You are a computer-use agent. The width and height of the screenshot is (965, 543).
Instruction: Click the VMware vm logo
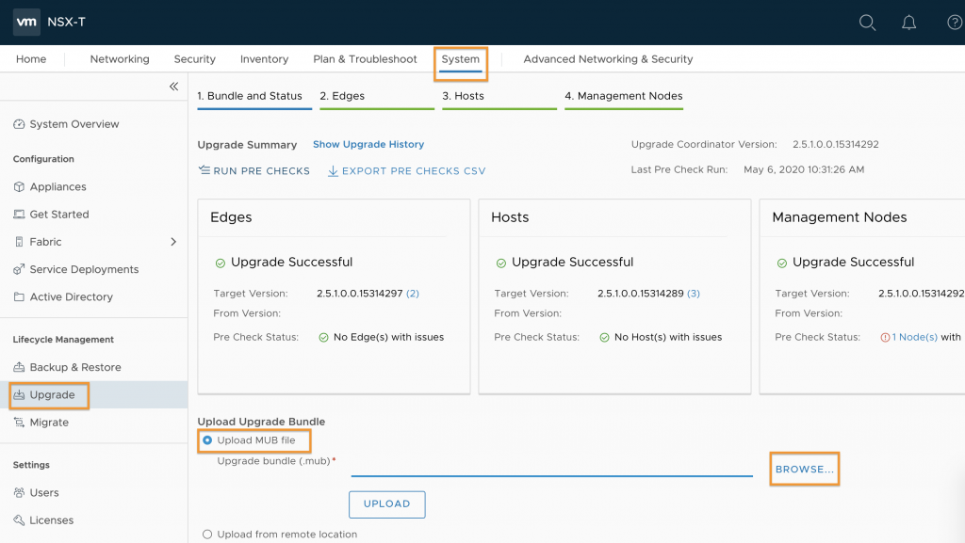26,22
